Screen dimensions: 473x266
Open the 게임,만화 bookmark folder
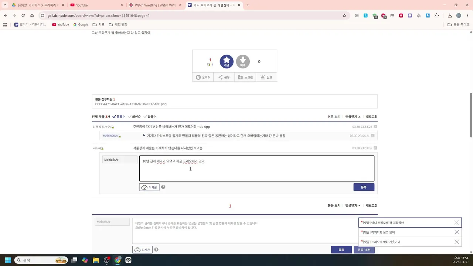(118, 24)
